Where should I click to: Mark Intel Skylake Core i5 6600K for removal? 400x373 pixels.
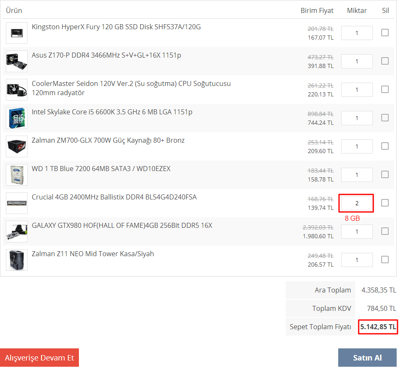[x=385, y=118]
